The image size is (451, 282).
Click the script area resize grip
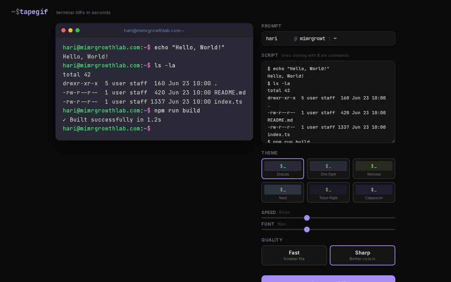tap(393, 141)
